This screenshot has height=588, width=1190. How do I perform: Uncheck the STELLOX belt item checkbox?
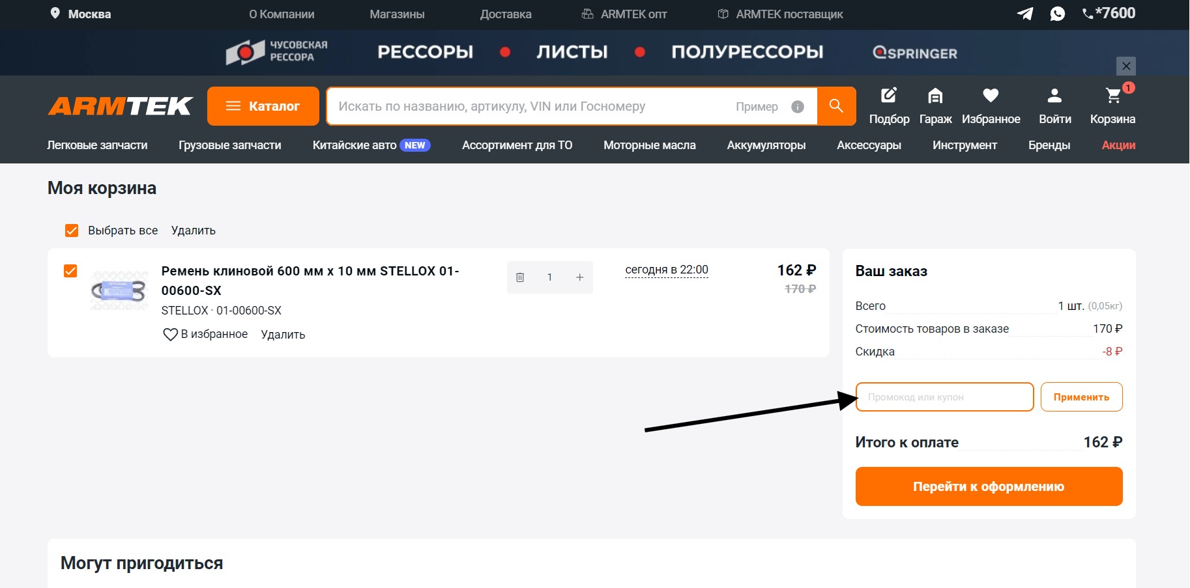click(x=70, y=271)
